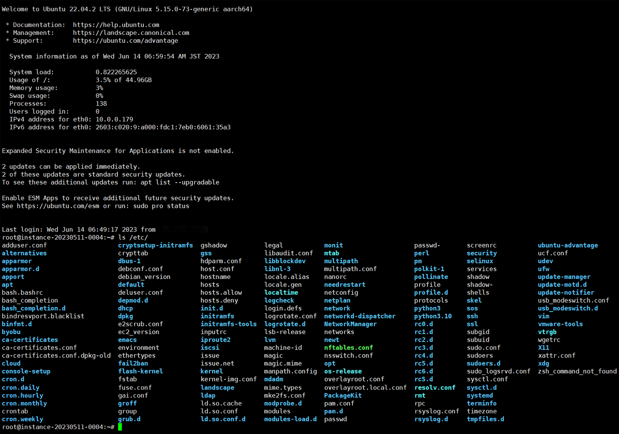Click lsb-release file name
The width and height of the screenshot is (619, 434).
pyautogui.click(x=285, y=332)
